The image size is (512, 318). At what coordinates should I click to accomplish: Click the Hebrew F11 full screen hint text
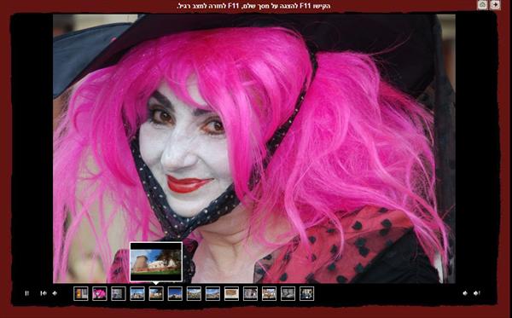pyautogui.click(x=253, y=6)
